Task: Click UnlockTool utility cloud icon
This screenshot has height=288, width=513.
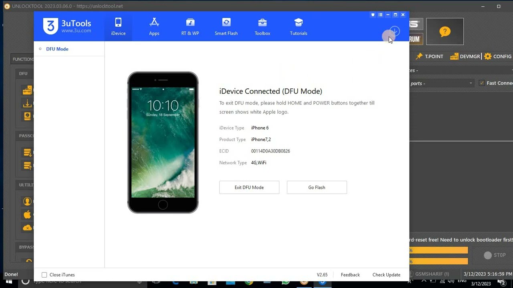Action: [27, 228]
